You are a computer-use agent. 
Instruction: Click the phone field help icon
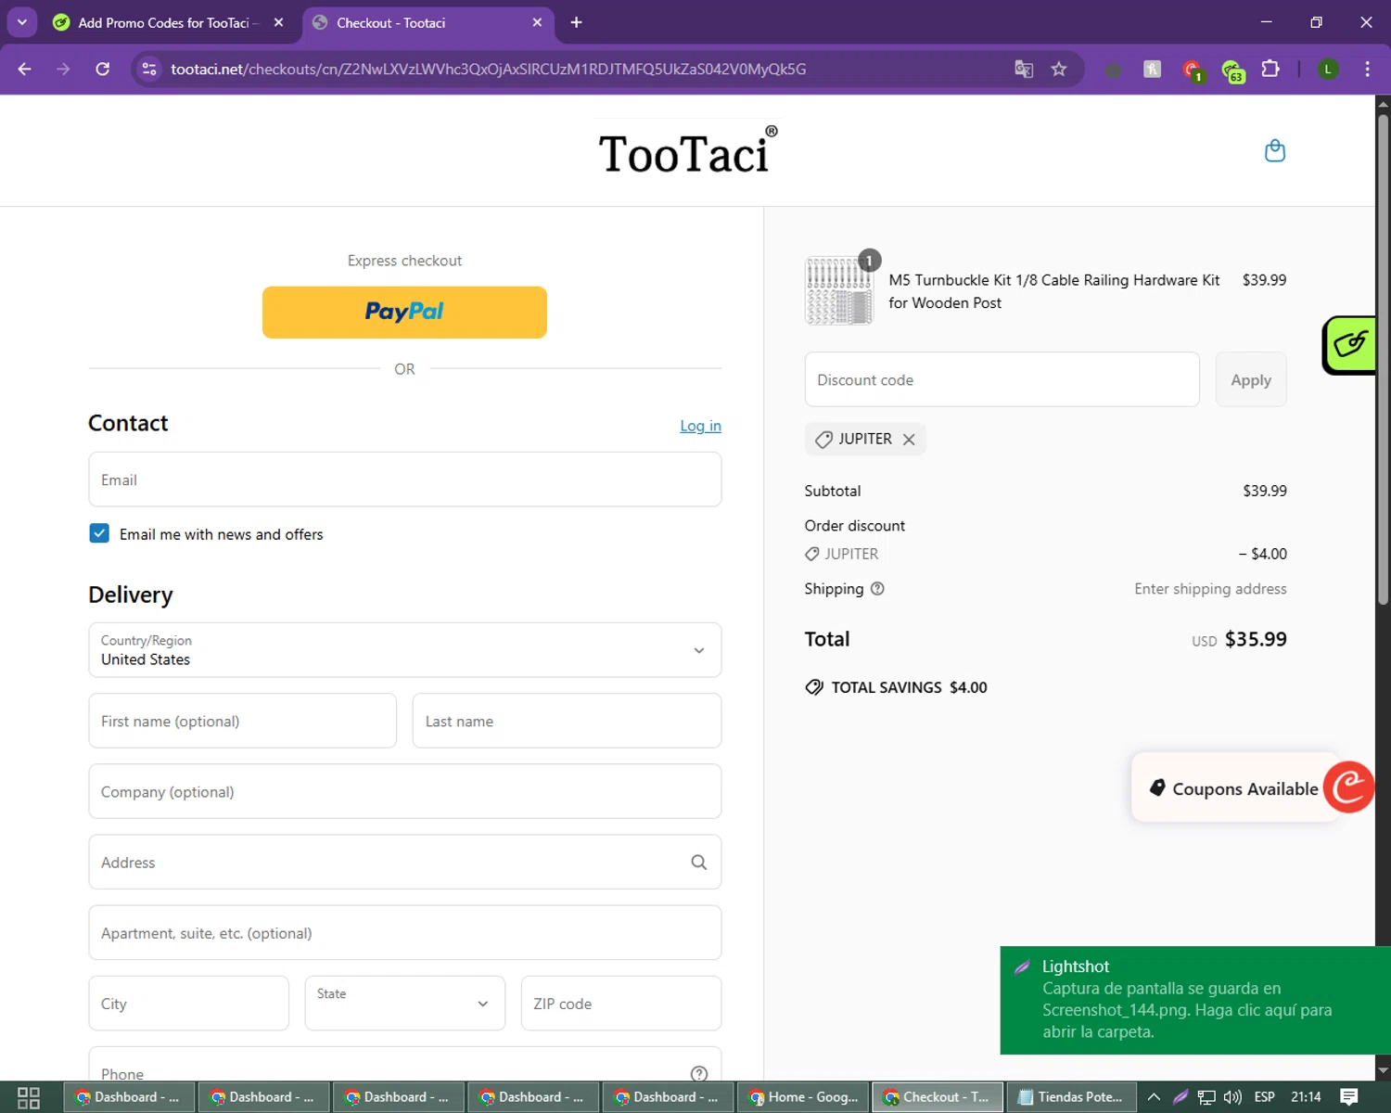[699, 1073]
